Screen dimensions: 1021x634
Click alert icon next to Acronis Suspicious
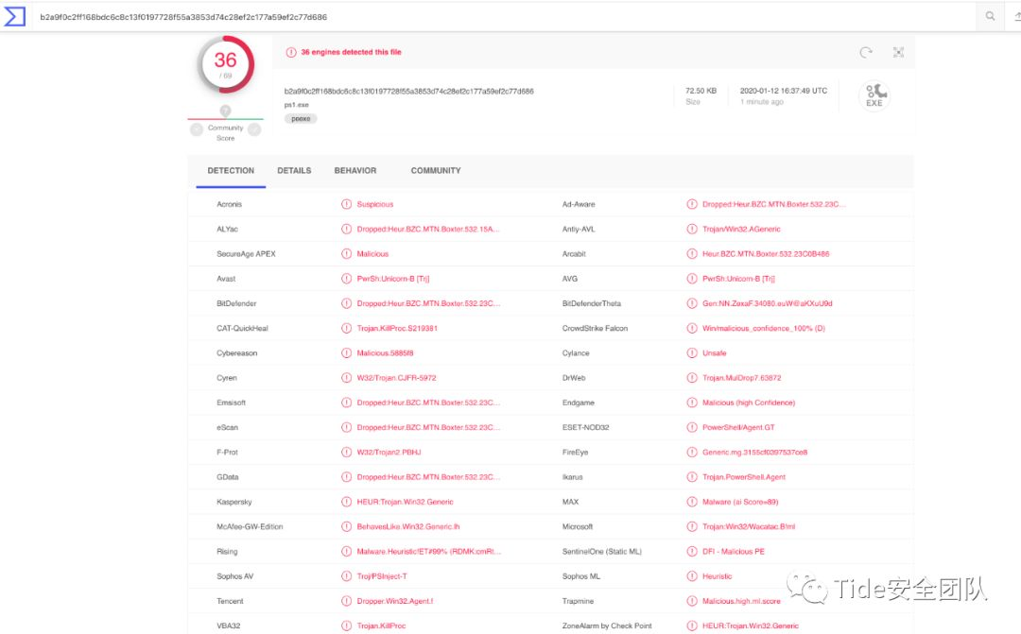(346, 204)
